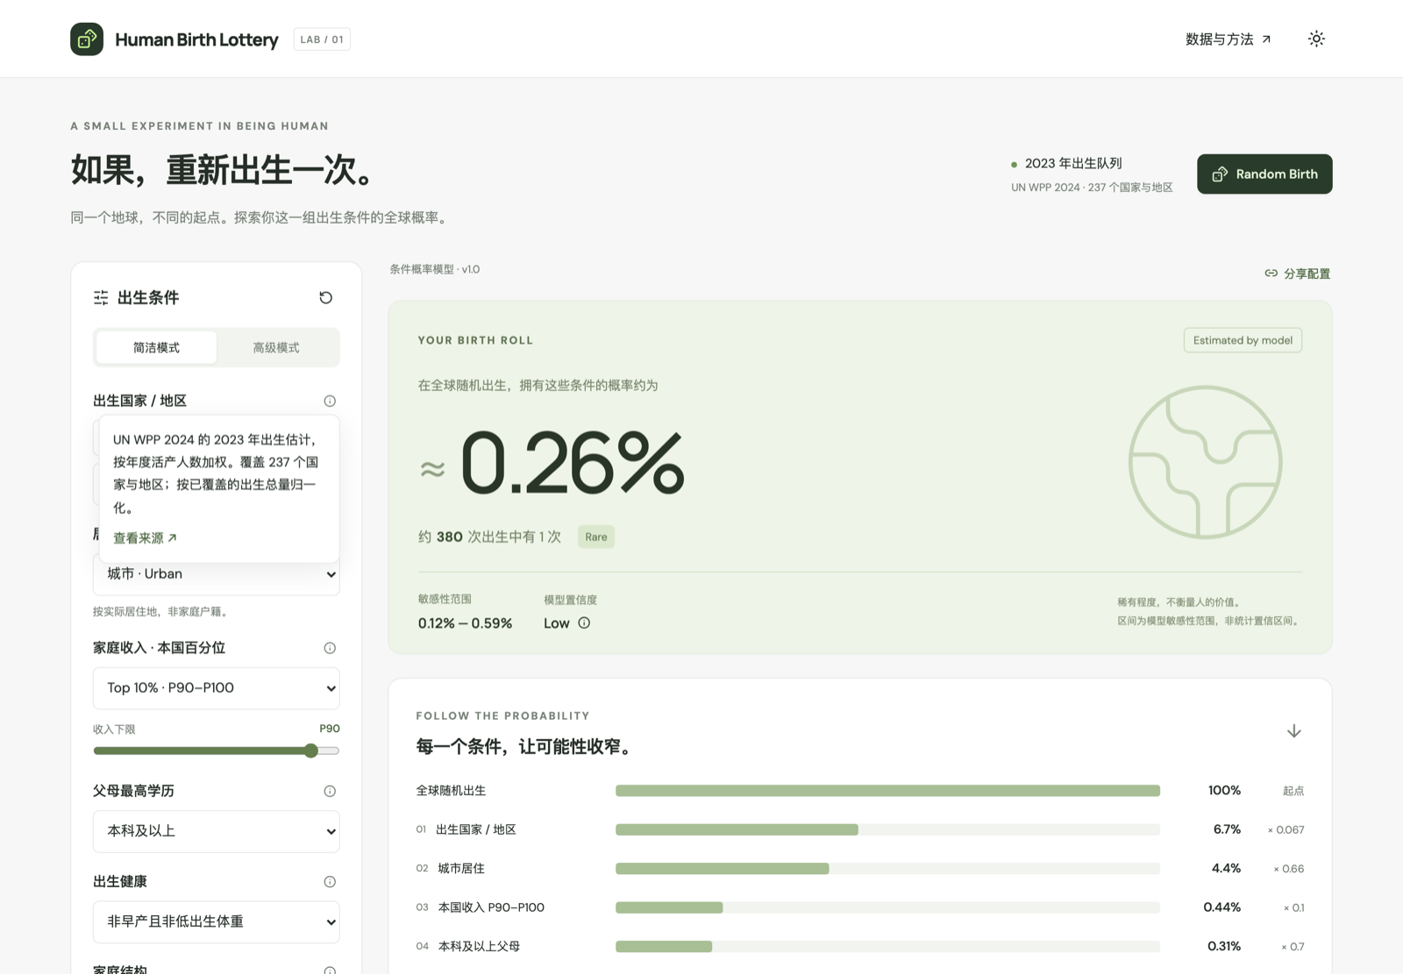Click the 0.44% value in income row
Image resolution: width=1403 pixels, height=974 pixels.
(x=1221, y=907)
